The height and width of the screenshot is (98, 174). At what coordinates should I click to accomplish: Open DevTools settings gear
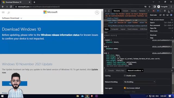point(165,11)
